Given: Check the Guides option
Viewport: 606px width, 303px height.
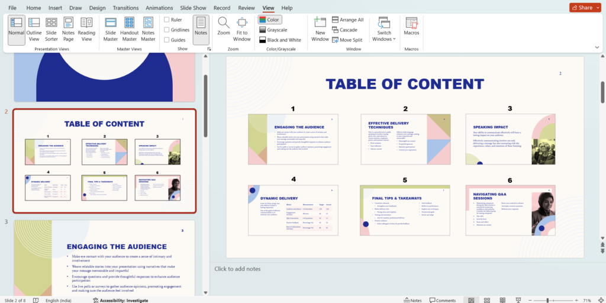Looking at the screenshot, I should [x=167, y=40].
